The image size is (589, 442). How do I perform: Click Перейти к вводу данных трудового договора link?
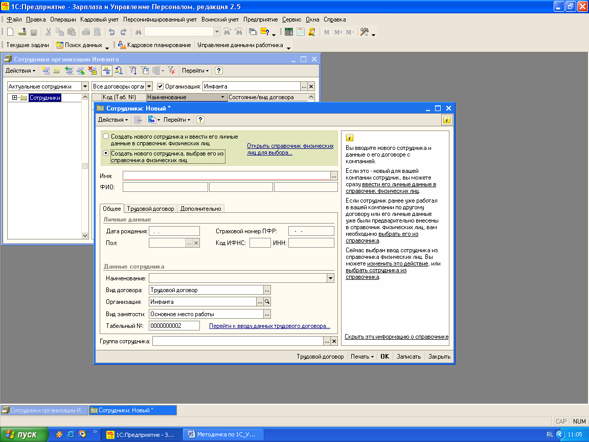[269, 326]
